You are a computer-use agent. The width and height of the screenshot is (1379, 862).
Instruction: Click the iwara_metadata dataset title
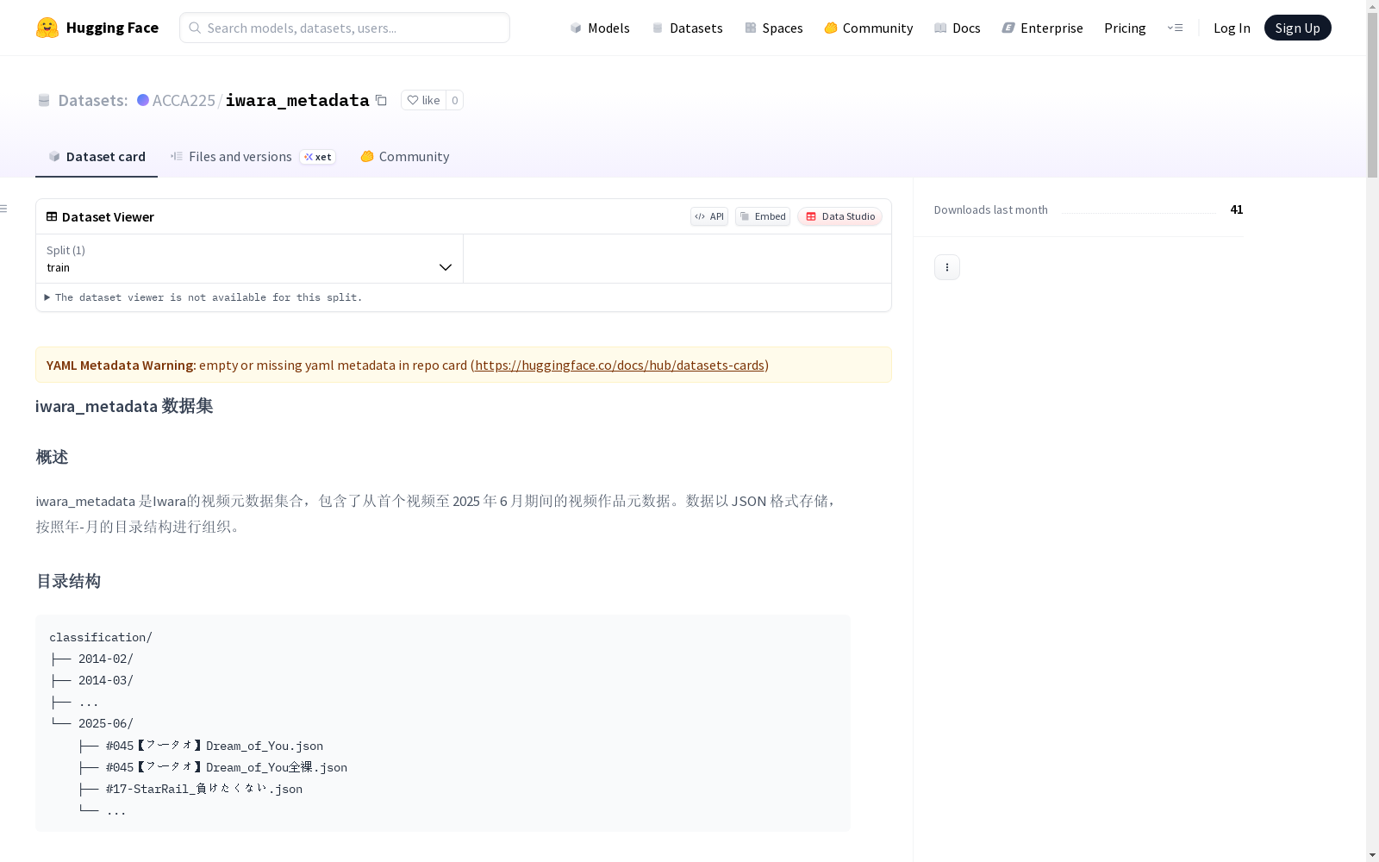pyautogui.click(x=297, y=100)
